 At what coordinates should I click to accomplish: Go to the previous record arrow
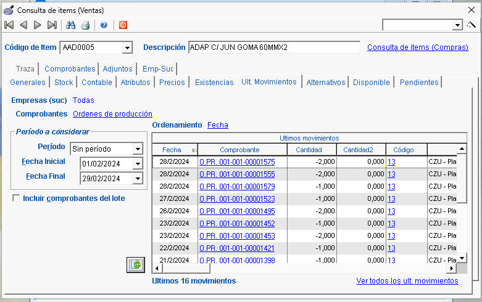tap(23, 25)
